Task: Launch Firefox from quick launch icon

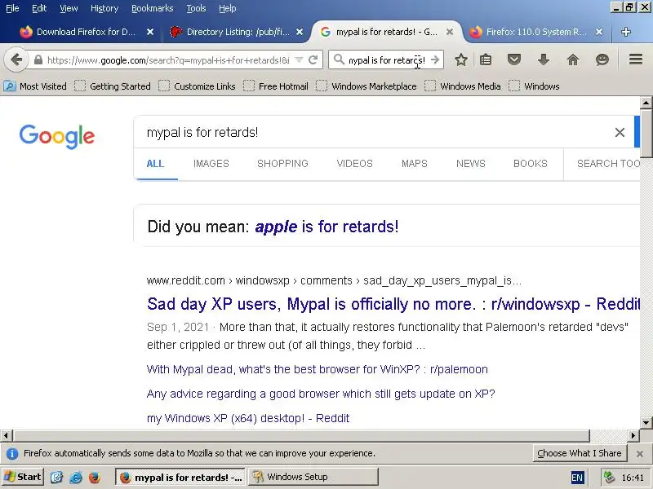Action: pos(95,477)
